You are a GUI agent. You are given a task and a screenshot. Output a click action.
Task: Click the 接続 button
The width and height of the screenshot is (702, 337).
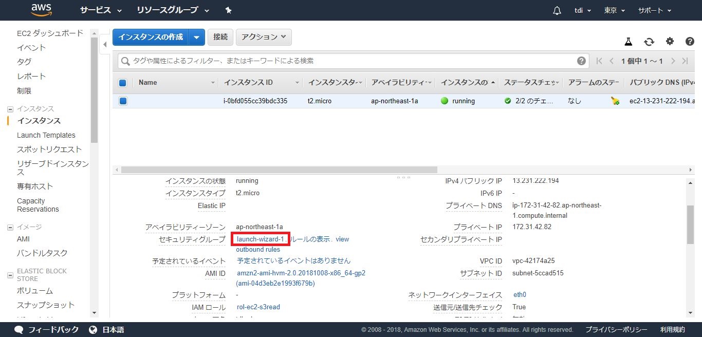(x=220, y=37)
